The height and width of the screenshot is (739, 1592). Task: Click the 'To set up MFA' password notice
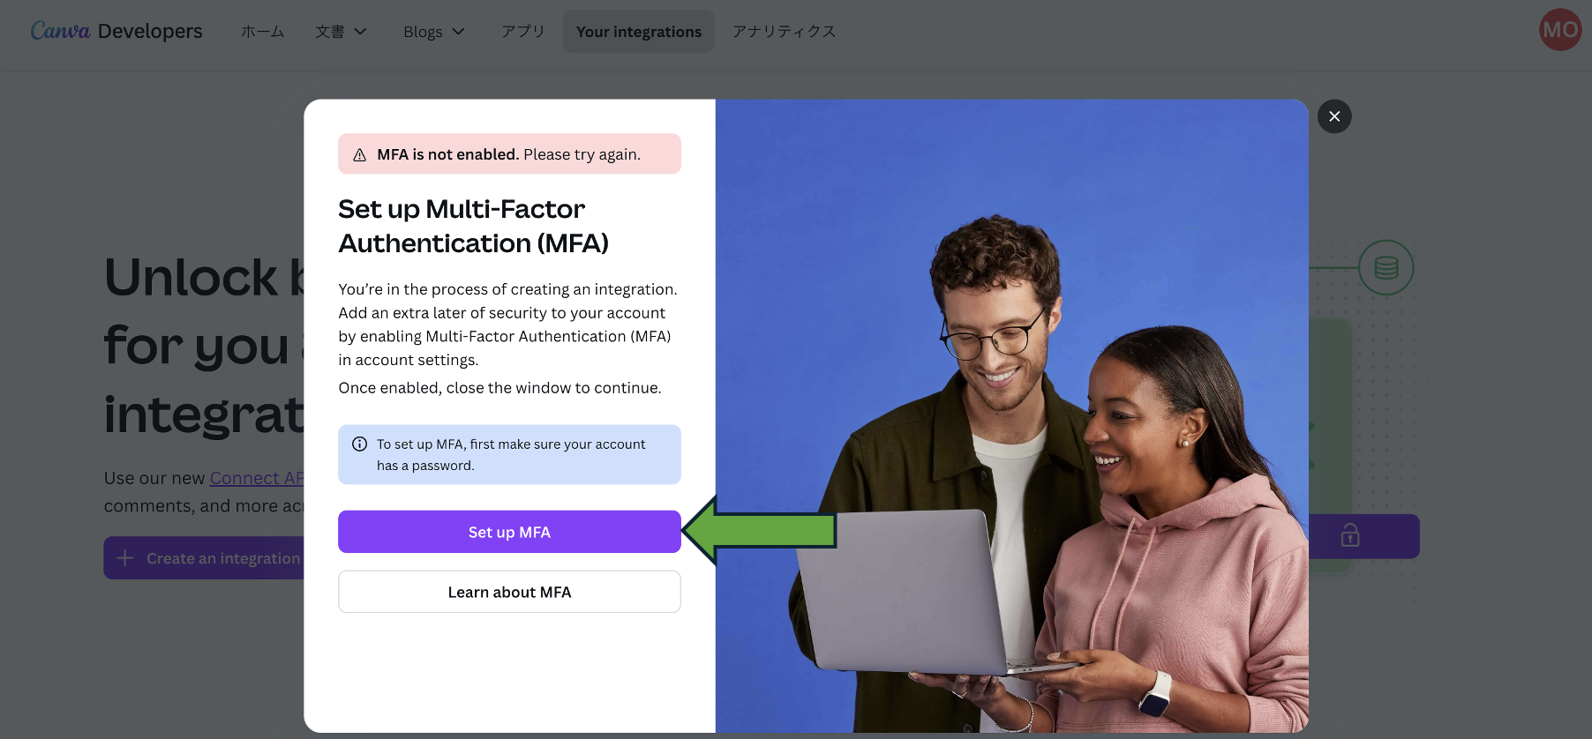[x=509, y=455]
